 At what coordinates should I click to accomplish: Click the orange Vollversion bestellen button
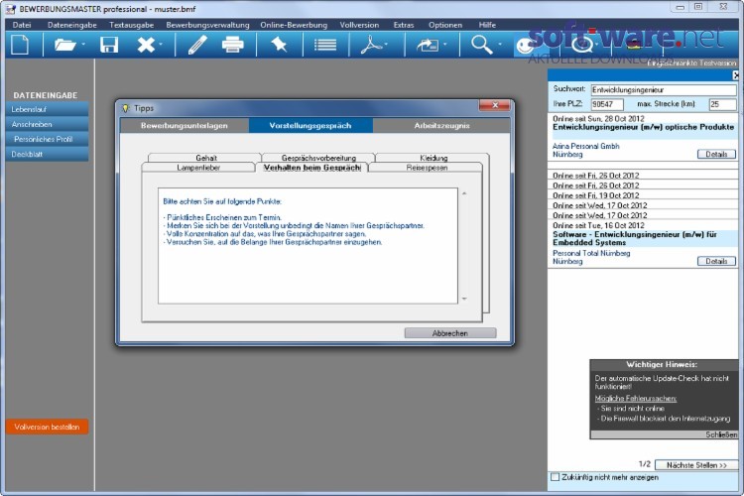[47, 427]
